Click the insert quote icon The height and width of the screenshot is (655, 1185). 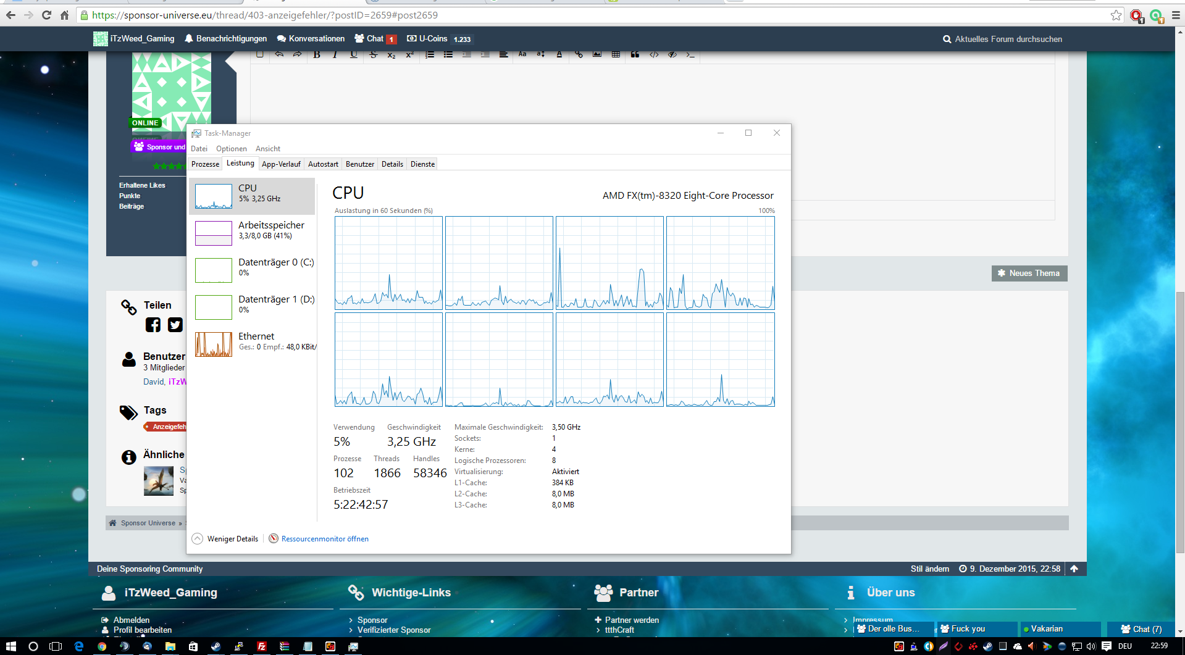coord(635,55)
